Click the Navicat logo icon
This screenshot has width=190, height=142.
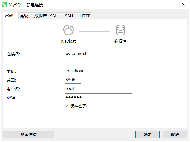coord(68,30)
